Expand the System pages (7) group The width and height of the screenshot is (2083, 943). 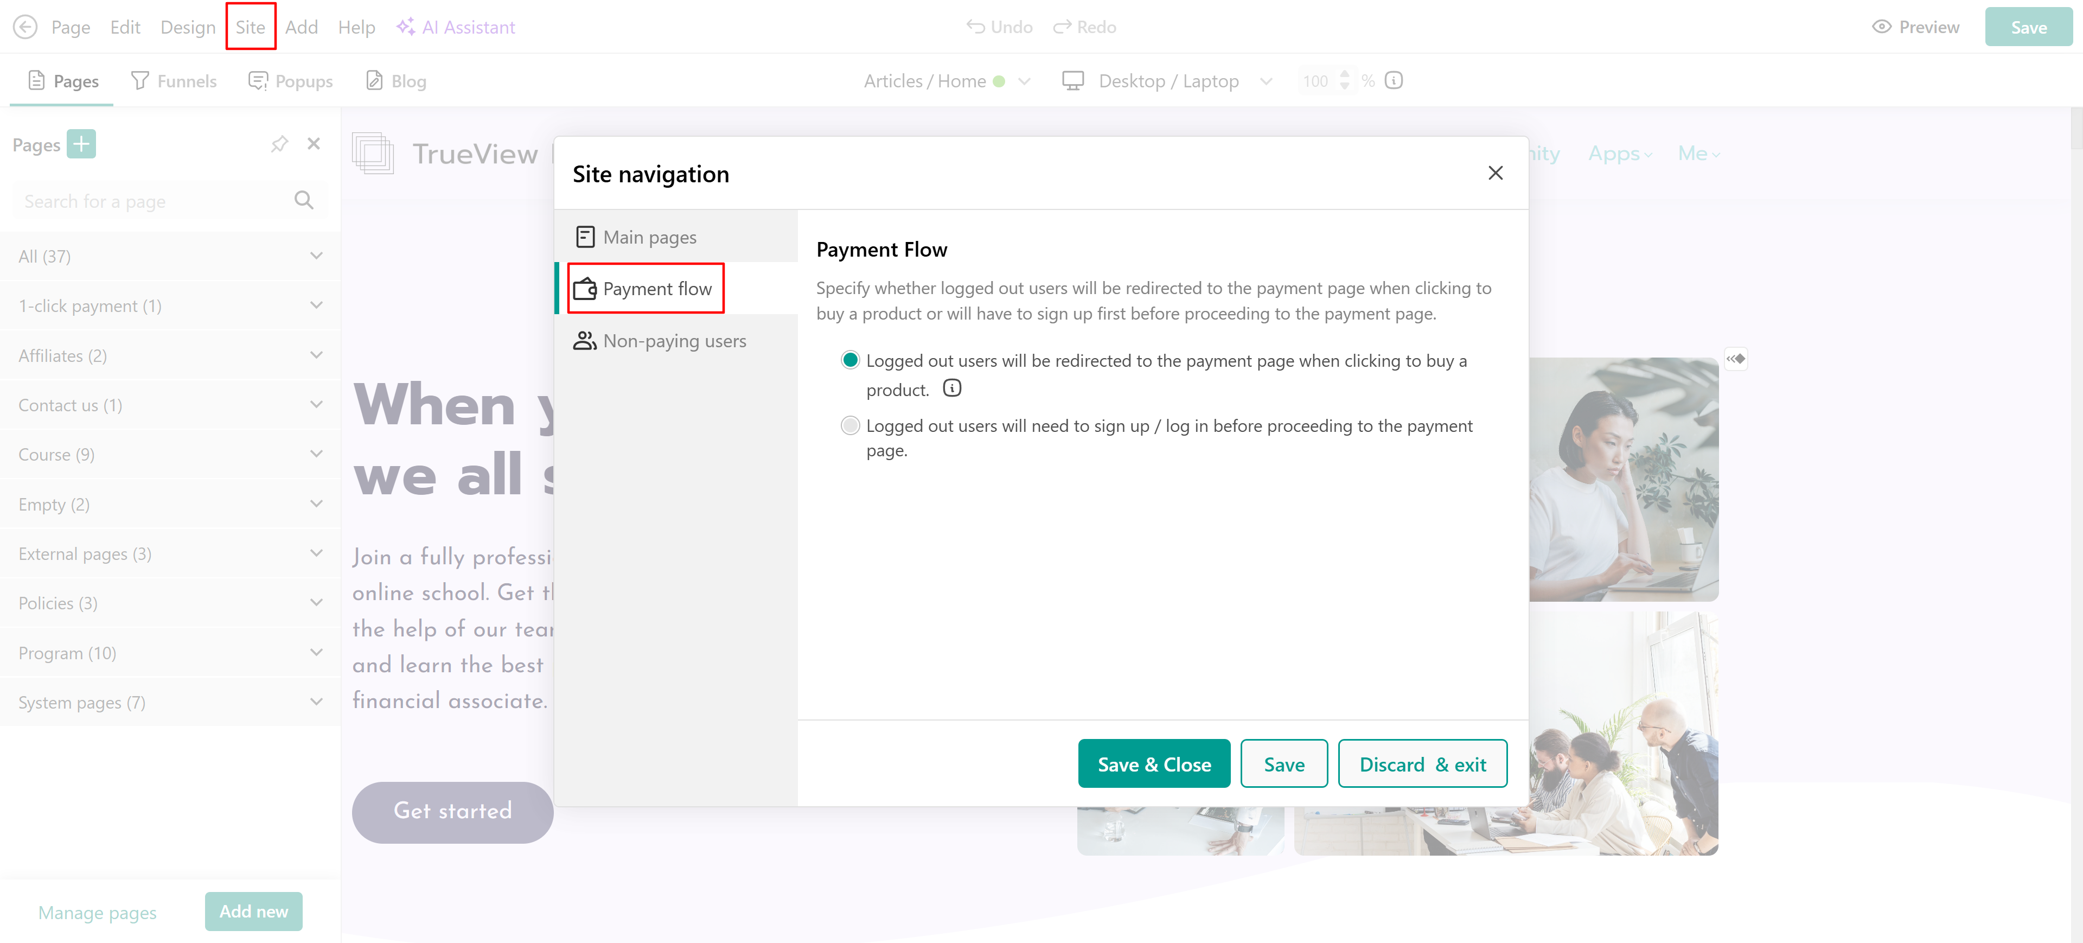tap(316, 702)
